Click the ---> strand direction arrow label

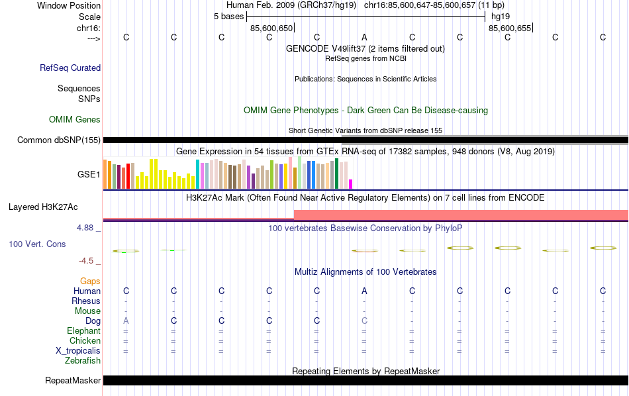[94, 38]
